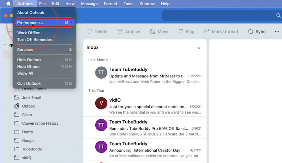Open the Window menu
The image size is (282, 163).
[x=147, y=3]
